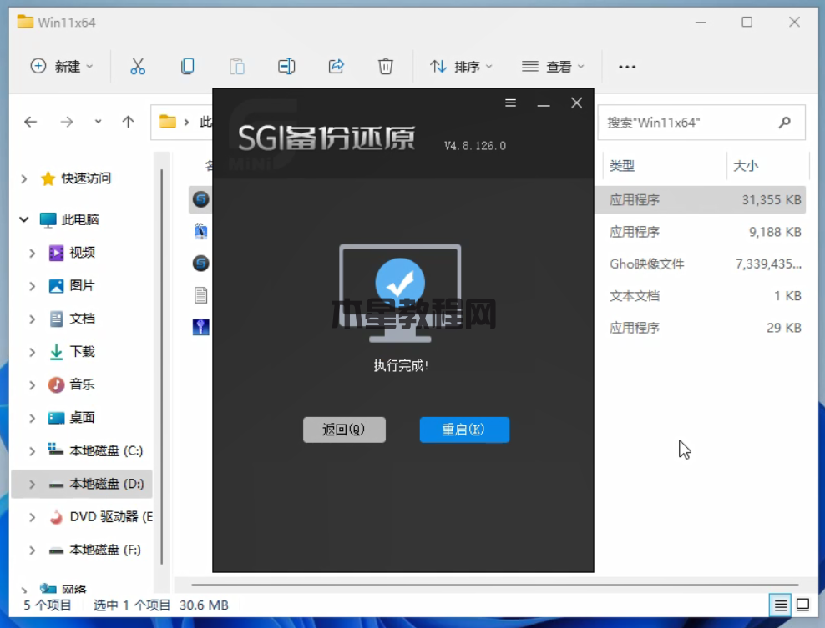Minimize the SGI backup restore window
The height and width of the screenshot is (628, 825).
coord(544,104)
